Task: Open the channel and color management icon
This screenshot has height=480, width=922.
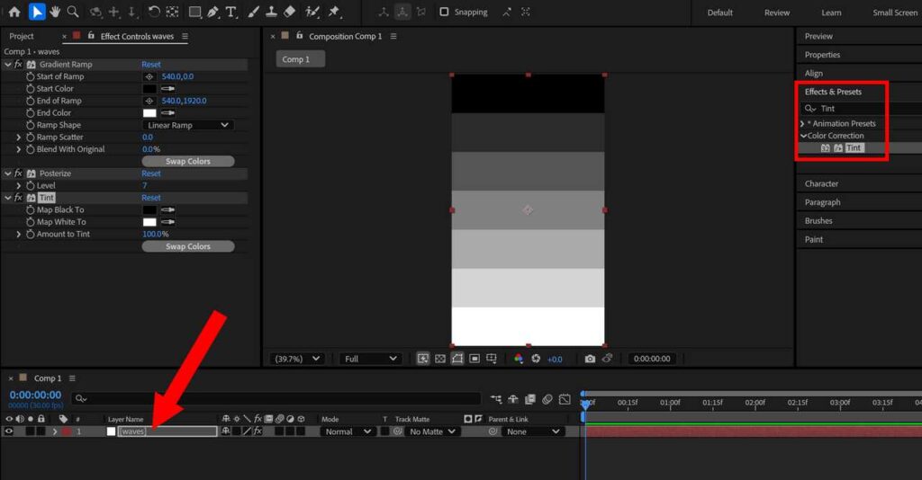Action: click(518, 359)
